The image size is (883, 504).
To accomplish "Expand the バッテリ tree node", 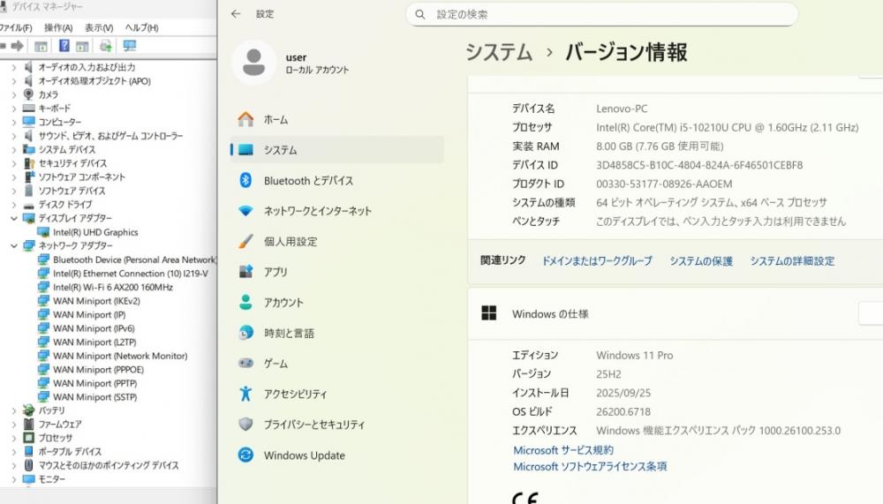I will coord(14,410).
